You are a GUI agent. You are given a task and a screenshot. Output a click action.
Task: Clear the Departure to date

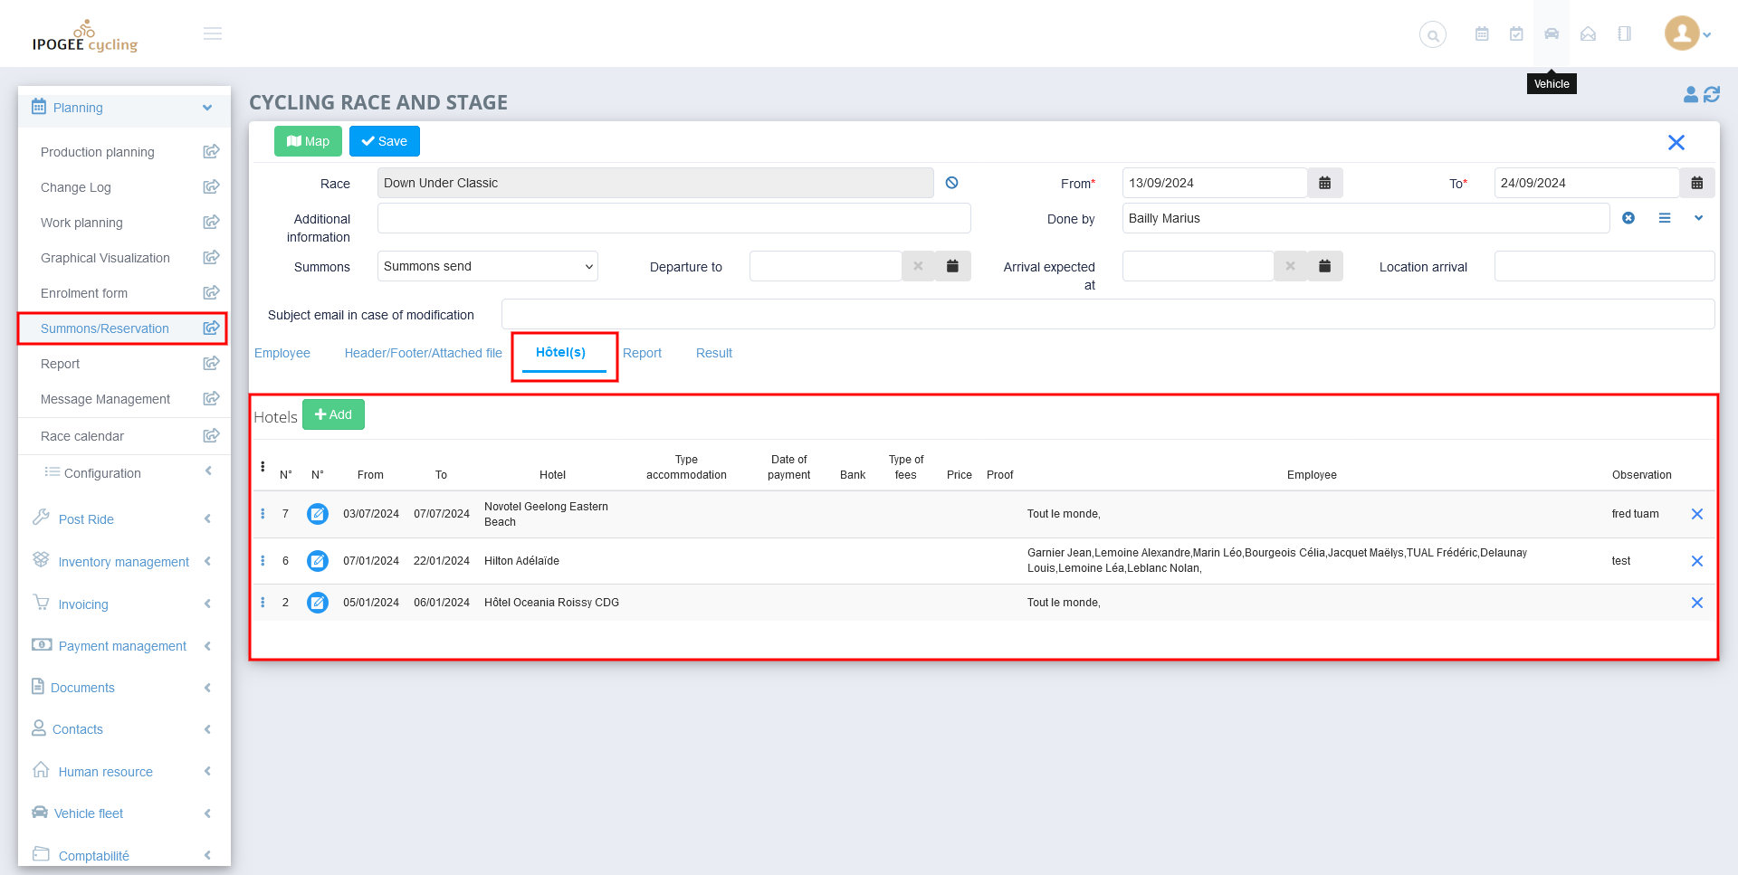click(x=918, y=266)
